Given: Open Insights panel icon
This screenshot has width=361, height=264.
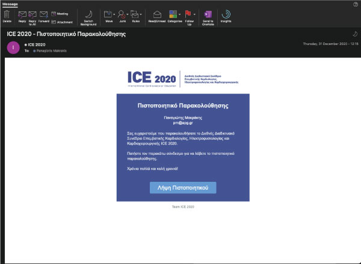Looking at the screenshot, I should click(x=226, y=14).
